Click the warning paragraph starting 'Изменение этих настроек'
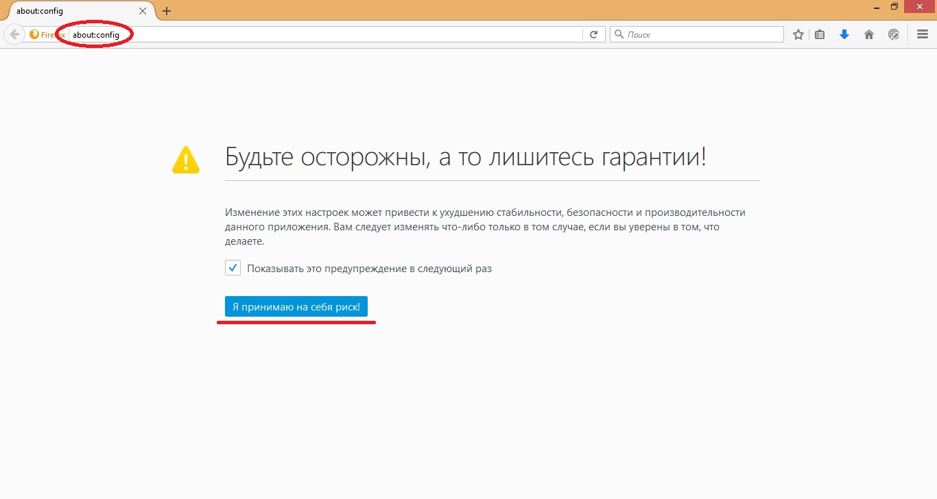 [x=485, y=227]
